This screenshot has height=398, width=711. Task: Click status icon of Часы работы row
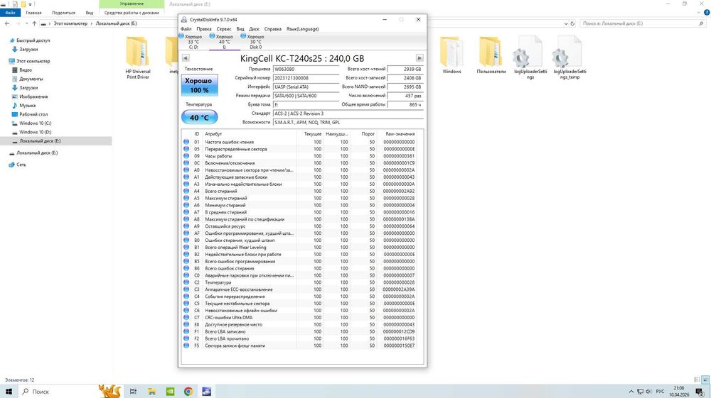tap(186, 156)
